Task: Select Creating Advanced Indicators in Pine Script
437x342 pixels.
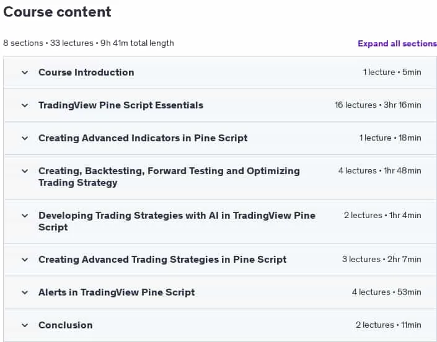Action: (x=143, y=138)
